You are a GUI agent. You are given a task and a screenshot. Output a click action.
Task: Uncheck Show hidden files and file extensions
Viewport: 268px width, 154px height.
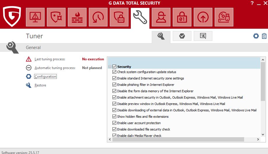(x=114, y=116)
